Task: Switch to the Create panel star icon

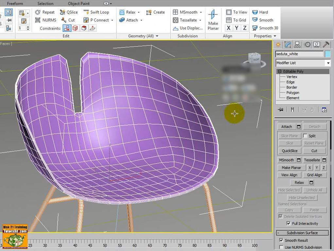Action: 278,44
